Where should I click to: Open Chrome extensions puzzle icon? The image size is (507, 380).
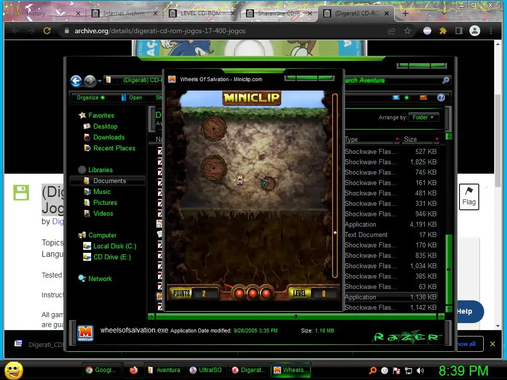443,31
